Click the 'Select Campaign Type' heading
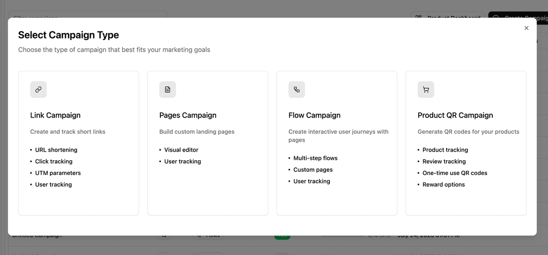Viewport: 548px width, 255px height. coord(68,35)
